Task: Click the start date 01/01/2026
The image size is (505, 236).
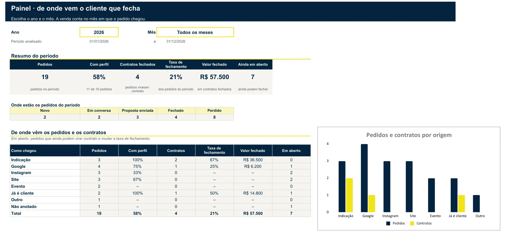Action: tap(99, 41)
